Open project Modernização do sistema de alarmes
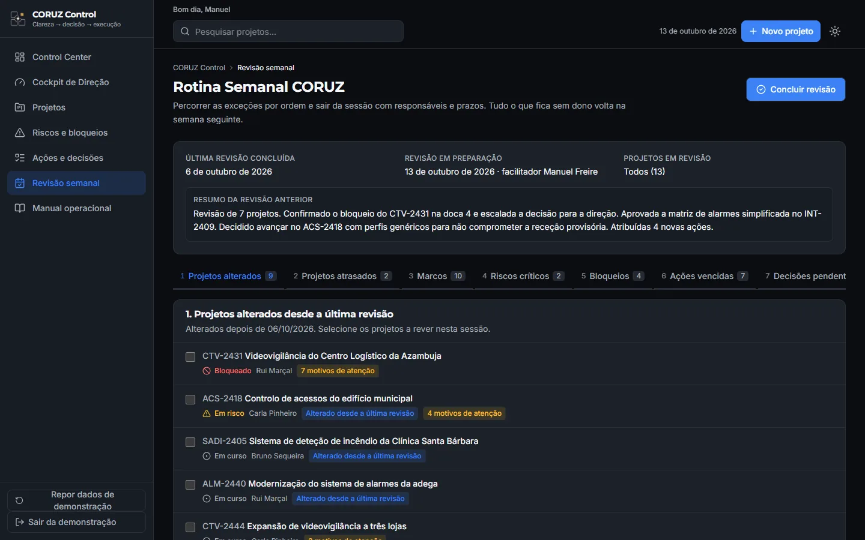 click(x=342, y=484)
